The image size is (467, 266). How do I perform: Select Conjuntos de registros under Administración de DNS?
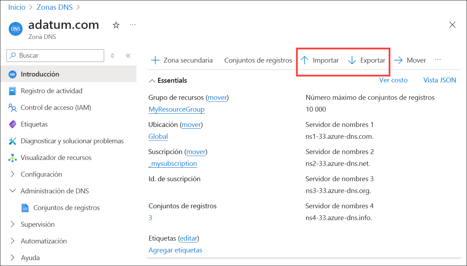(66, 208)
